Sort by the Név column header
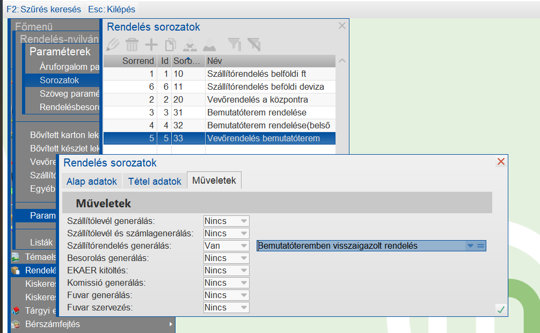 click(x=271, y=61)
